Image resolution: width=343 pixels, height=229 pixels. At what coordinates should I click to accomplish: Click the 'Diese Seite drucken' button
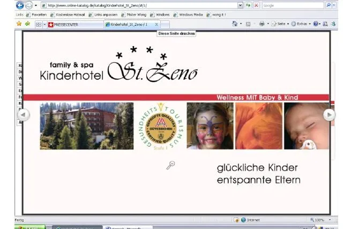pyautogui.click(x=176, y=33)
